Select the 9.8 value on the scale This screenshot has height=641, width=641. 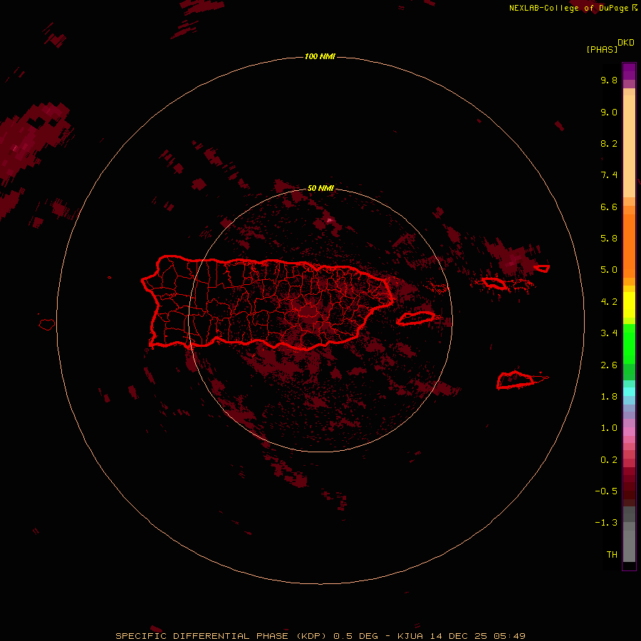click(x=609, y=80)
